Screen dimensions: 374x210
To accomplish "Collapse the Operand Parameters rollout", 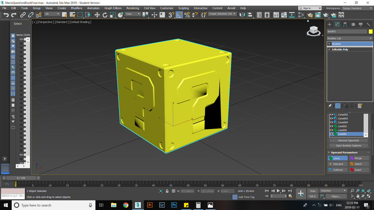I will (329, 152).
